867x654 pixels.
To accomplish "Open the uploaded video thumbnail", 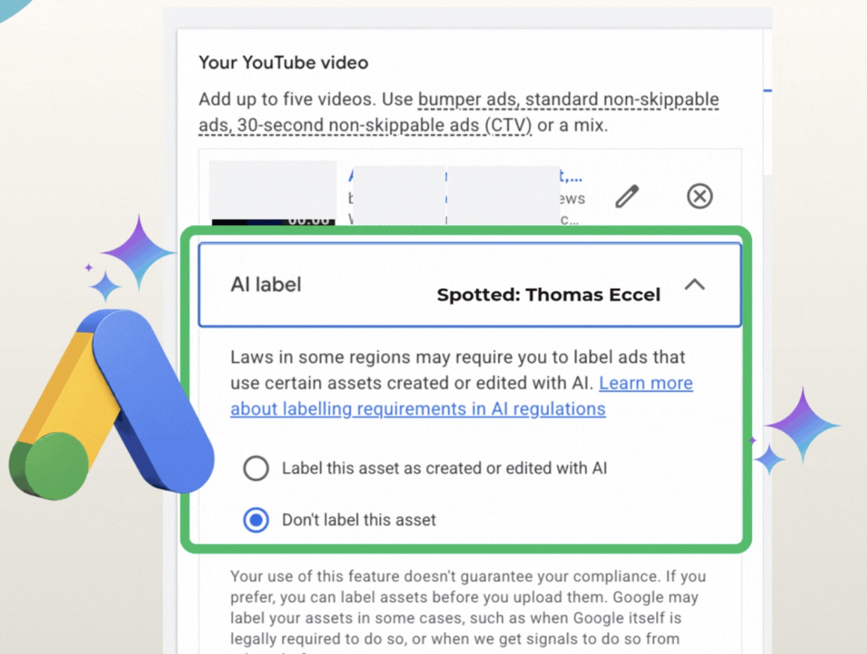I will (x=273, y=192).
